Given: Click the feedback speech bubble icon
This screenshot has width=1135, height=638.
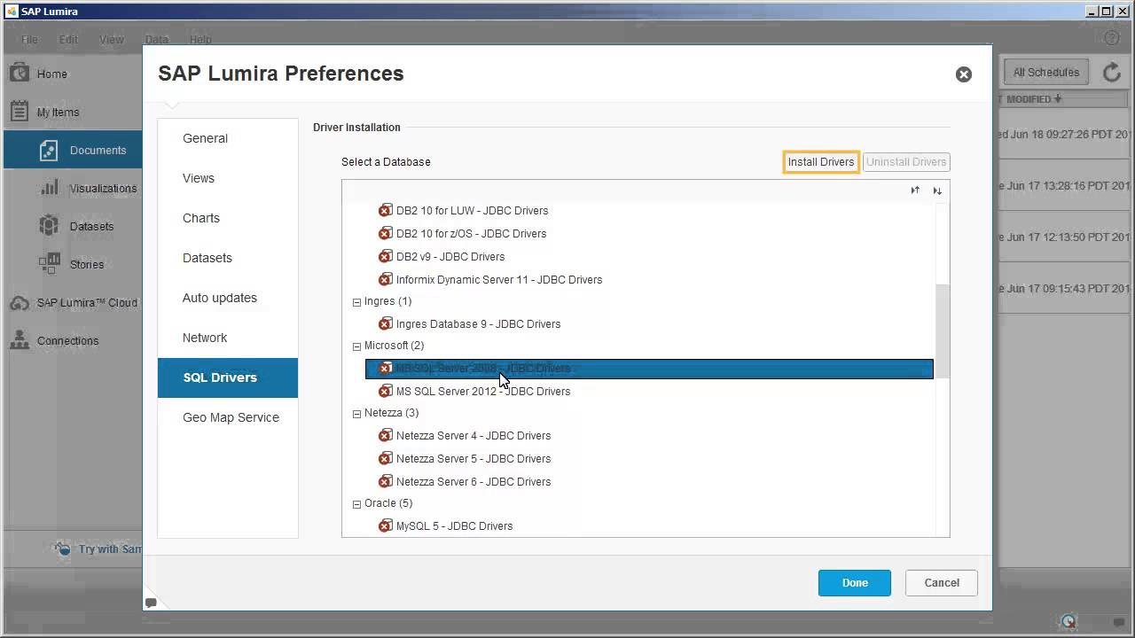Looking at the screenshot, I should [151, 603].
